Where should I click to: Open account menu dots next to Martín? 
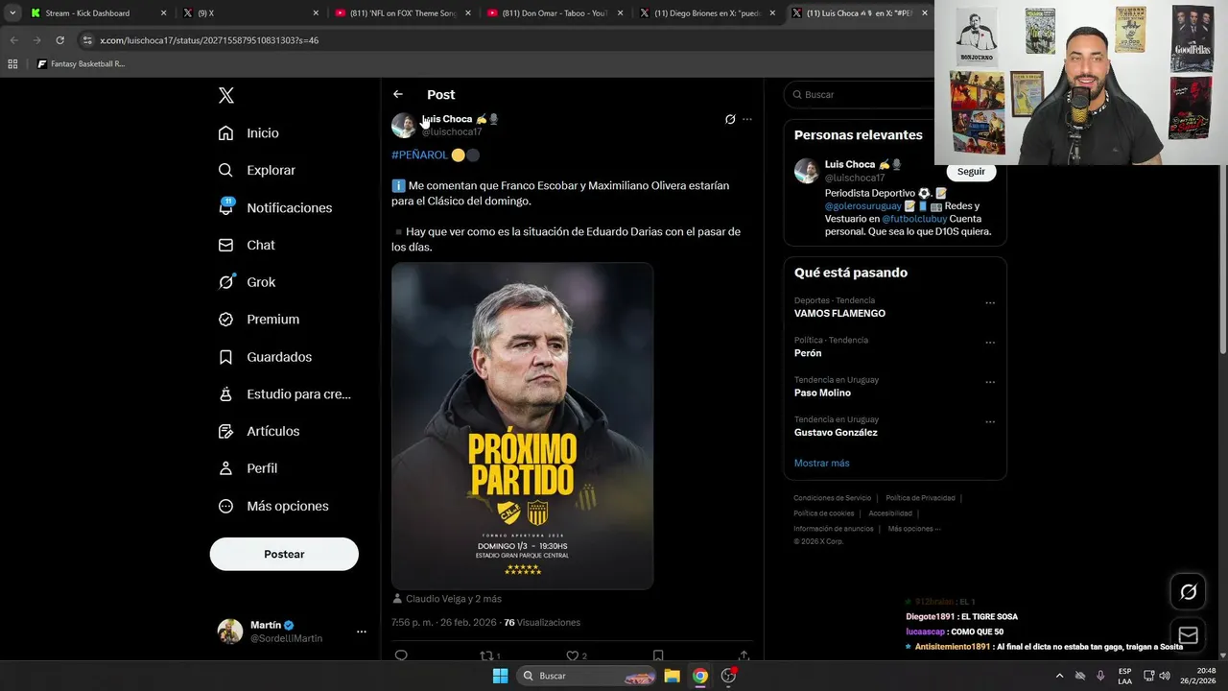pyautogui.click(x=362, y=631)
